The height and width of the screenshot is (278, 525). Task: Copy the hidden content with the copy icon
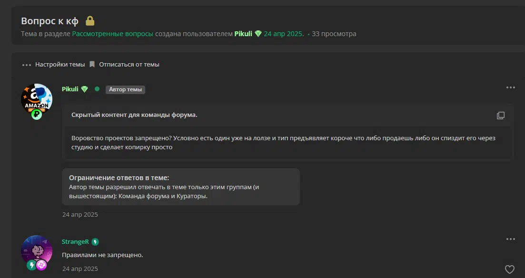click(x=501, y=115)
